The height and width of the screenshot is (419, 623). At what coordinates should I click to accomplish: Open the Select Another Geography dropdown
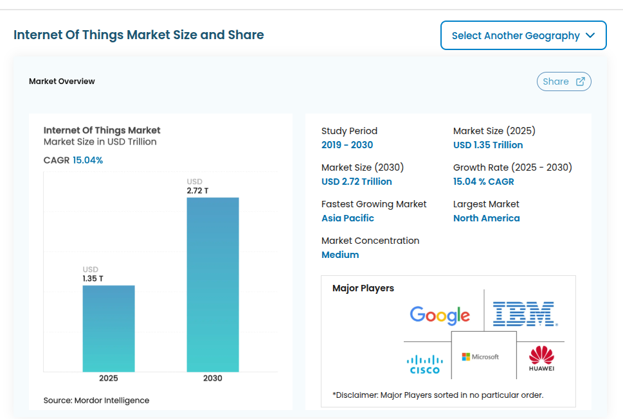pos(523,35)
